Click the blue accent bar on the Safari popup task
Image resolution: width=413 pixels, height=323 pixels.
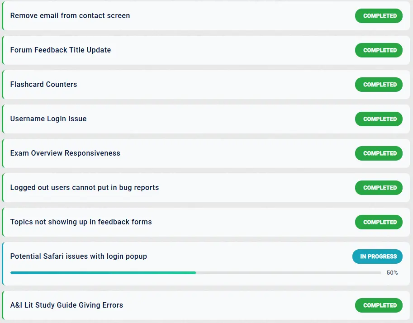(x=2, y=263)
